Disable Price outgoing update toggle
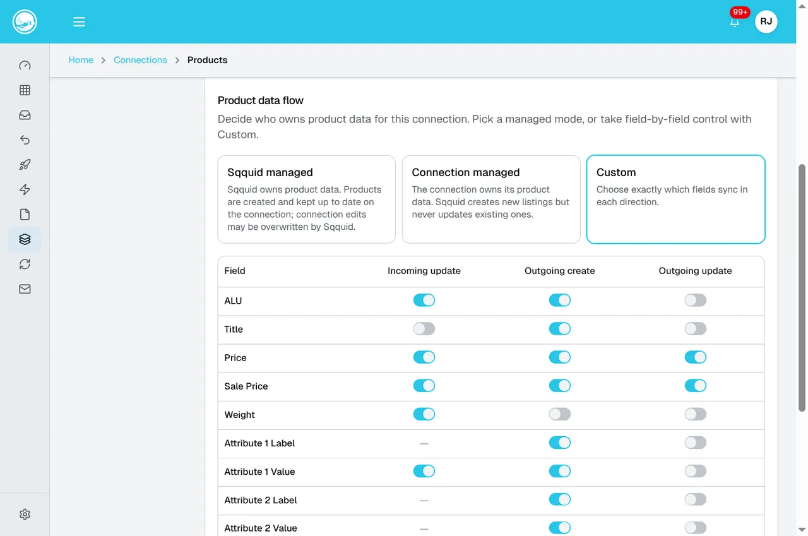Viewport: 808px width, 536px height. tap(696, 357)
